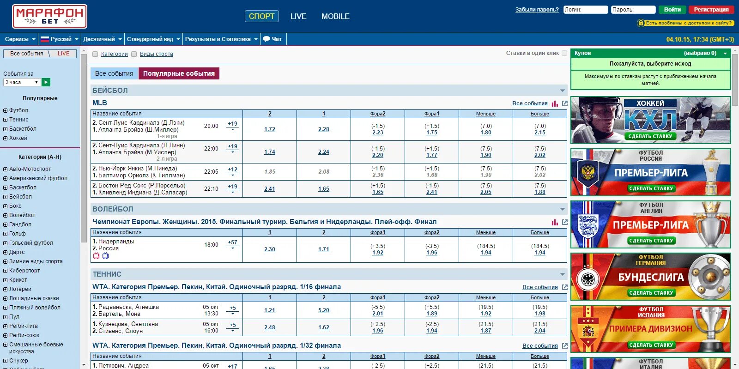Click blue TV broadcast icon under Россия
739x369 pixels.
[105, 256]
